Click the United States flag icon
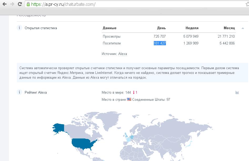This screenshot has height=161, width=249. 129,100
